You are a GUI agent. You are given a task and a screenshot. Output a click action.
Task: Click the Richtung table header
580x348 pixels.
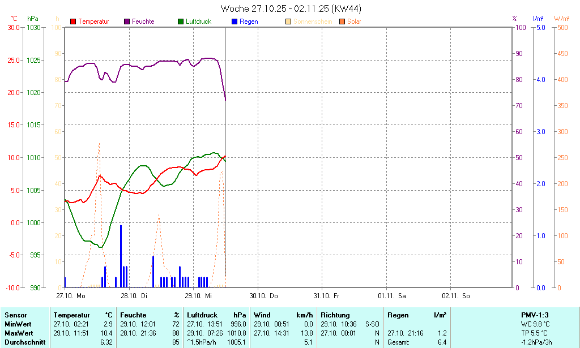pos(335,315)
